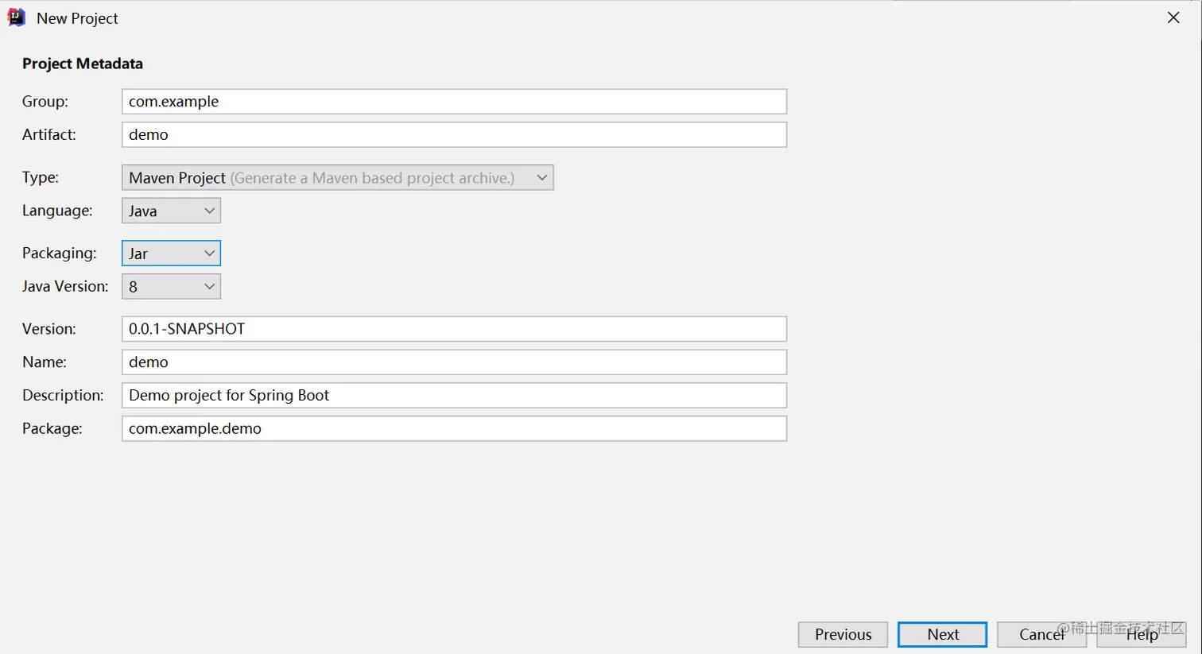This screenshot has height=654, width=1202.
Task: Click the IntelliJ IDEA icon in title bar
Action: click(16, 17)
